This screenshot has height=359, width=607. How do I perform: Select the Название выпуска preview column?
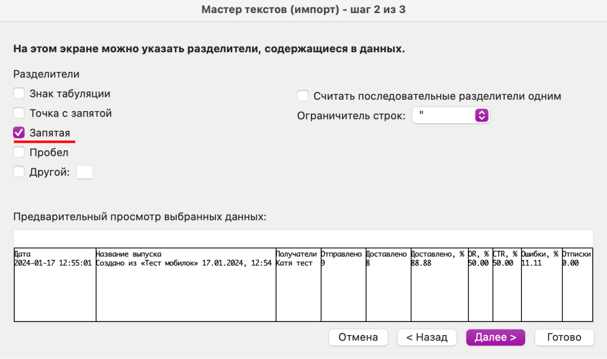coord(185,284)
